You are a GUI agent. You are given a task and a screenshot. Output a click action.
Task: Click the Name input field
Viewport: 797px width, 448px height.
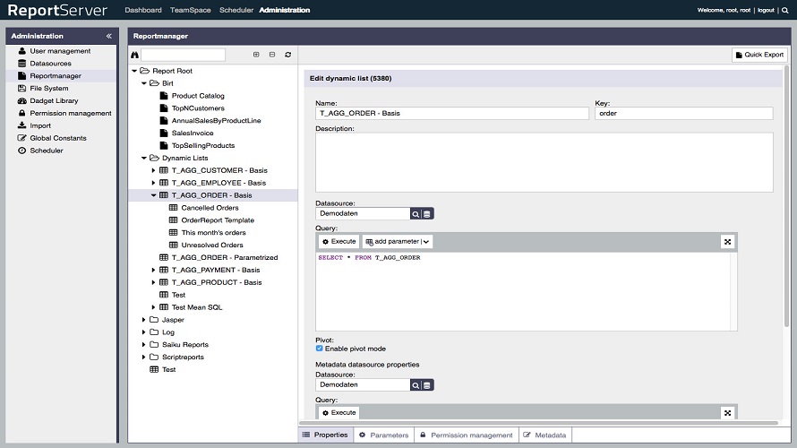click(452, 114)
